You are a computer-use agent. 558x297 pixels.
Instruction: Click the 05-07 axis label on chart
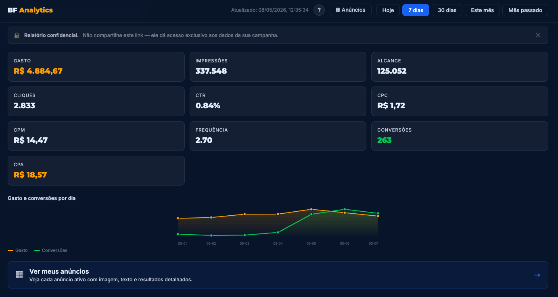(373, 243)
